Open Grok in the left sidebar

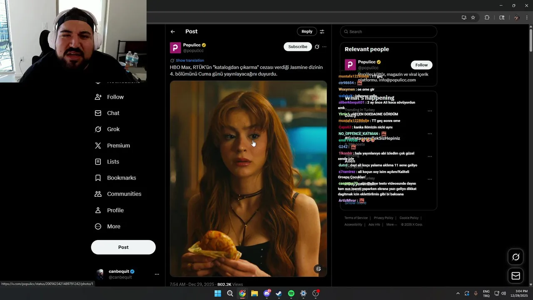click(107, 129)
